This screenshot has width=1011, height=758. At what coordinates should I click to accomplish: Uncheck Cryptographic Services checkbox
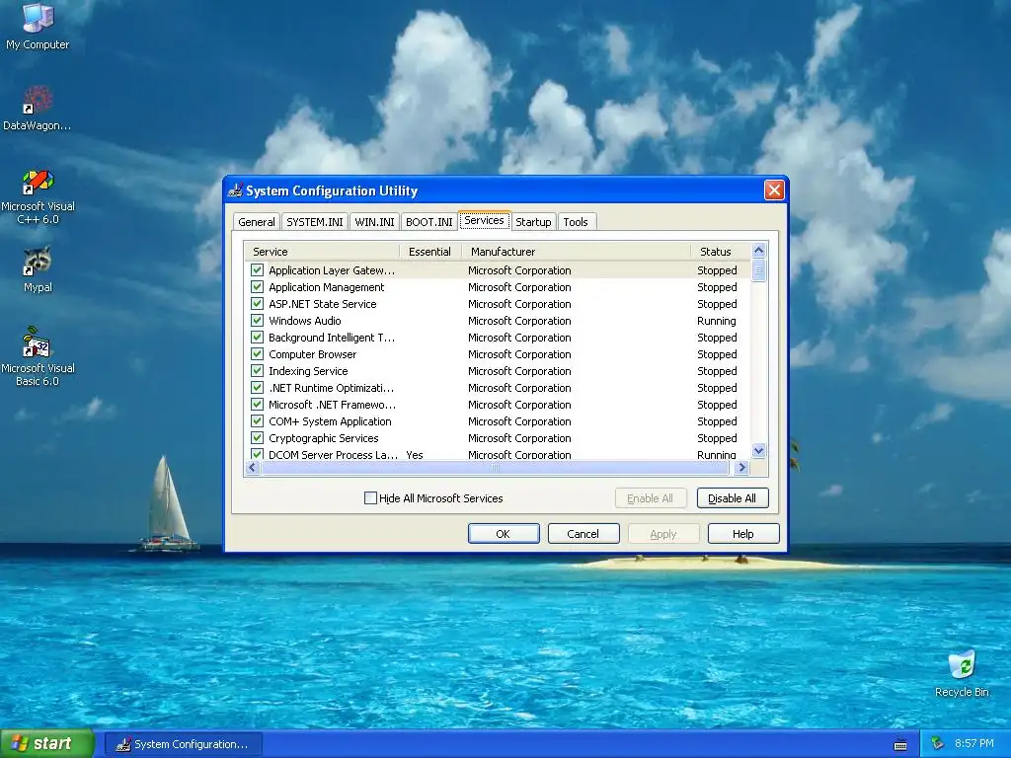(x=258, y=437)
